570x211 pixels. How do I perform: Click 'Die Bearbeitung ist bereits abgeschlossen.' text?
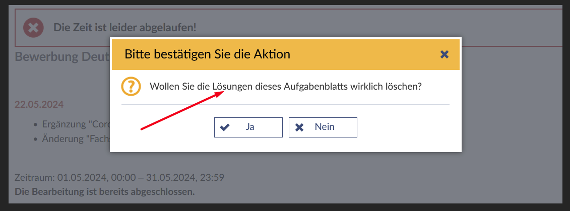point(104,192)
